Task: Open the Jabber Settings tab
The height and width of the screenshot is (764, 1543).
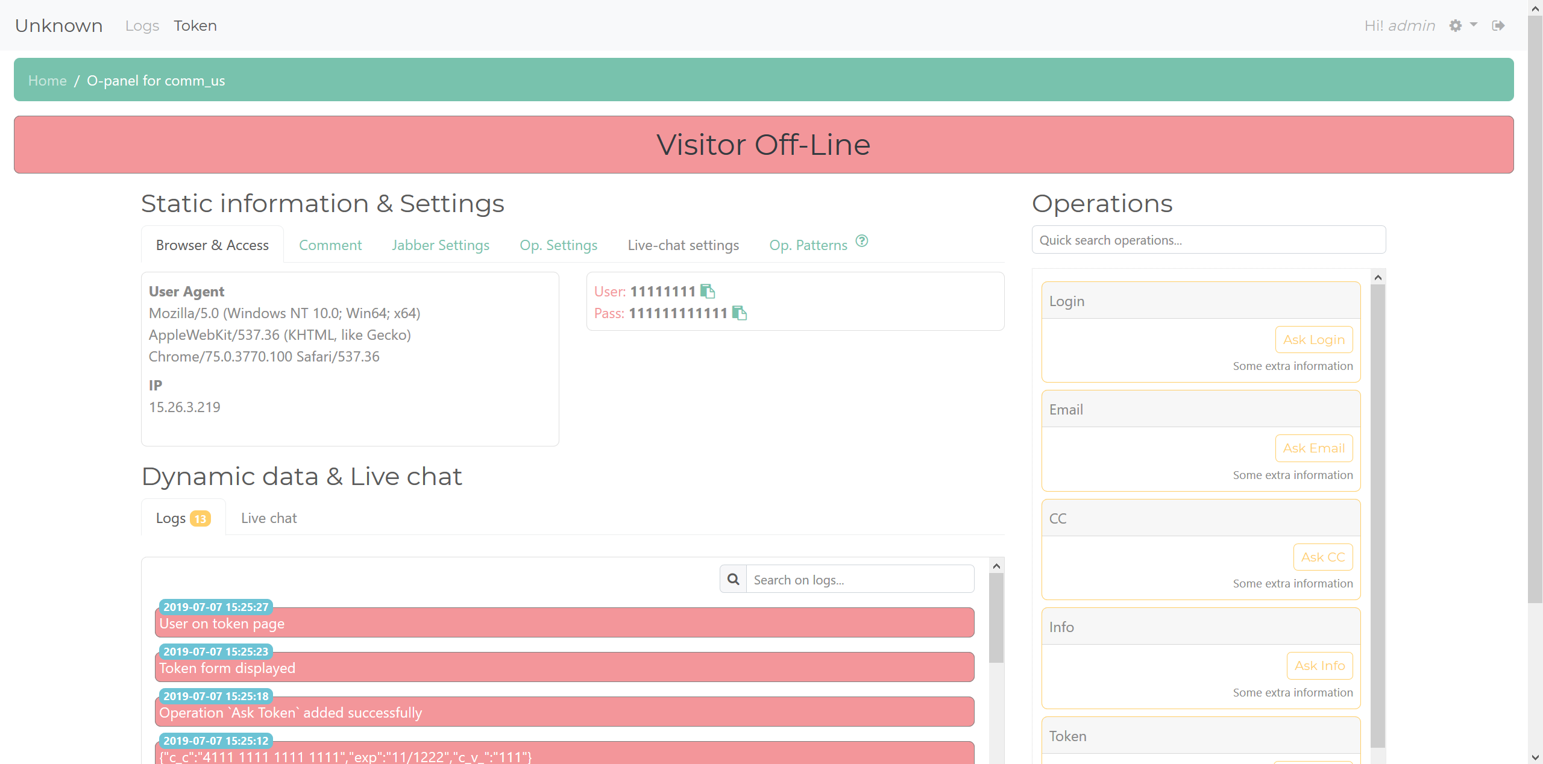Action: [x=441, y=245]
